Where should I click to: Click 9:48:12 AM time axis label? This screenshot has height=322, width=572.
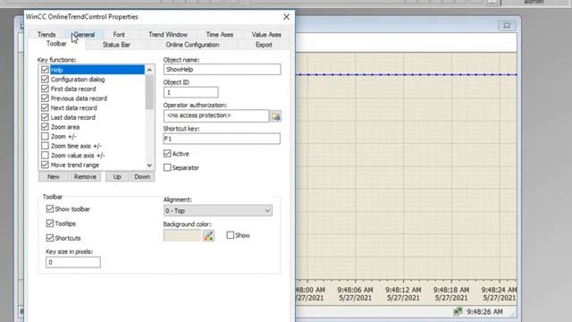[403, 290]
